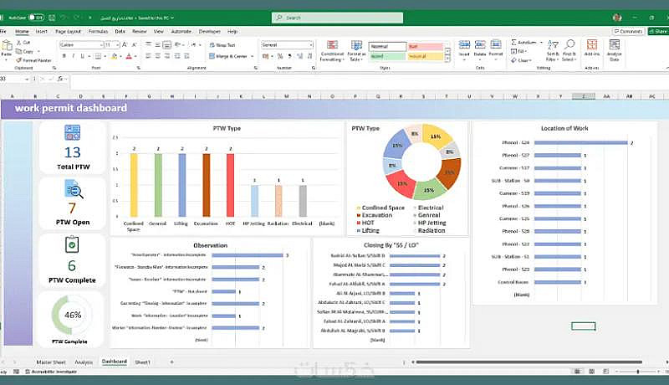Click the Undo arrow icon

64,18
